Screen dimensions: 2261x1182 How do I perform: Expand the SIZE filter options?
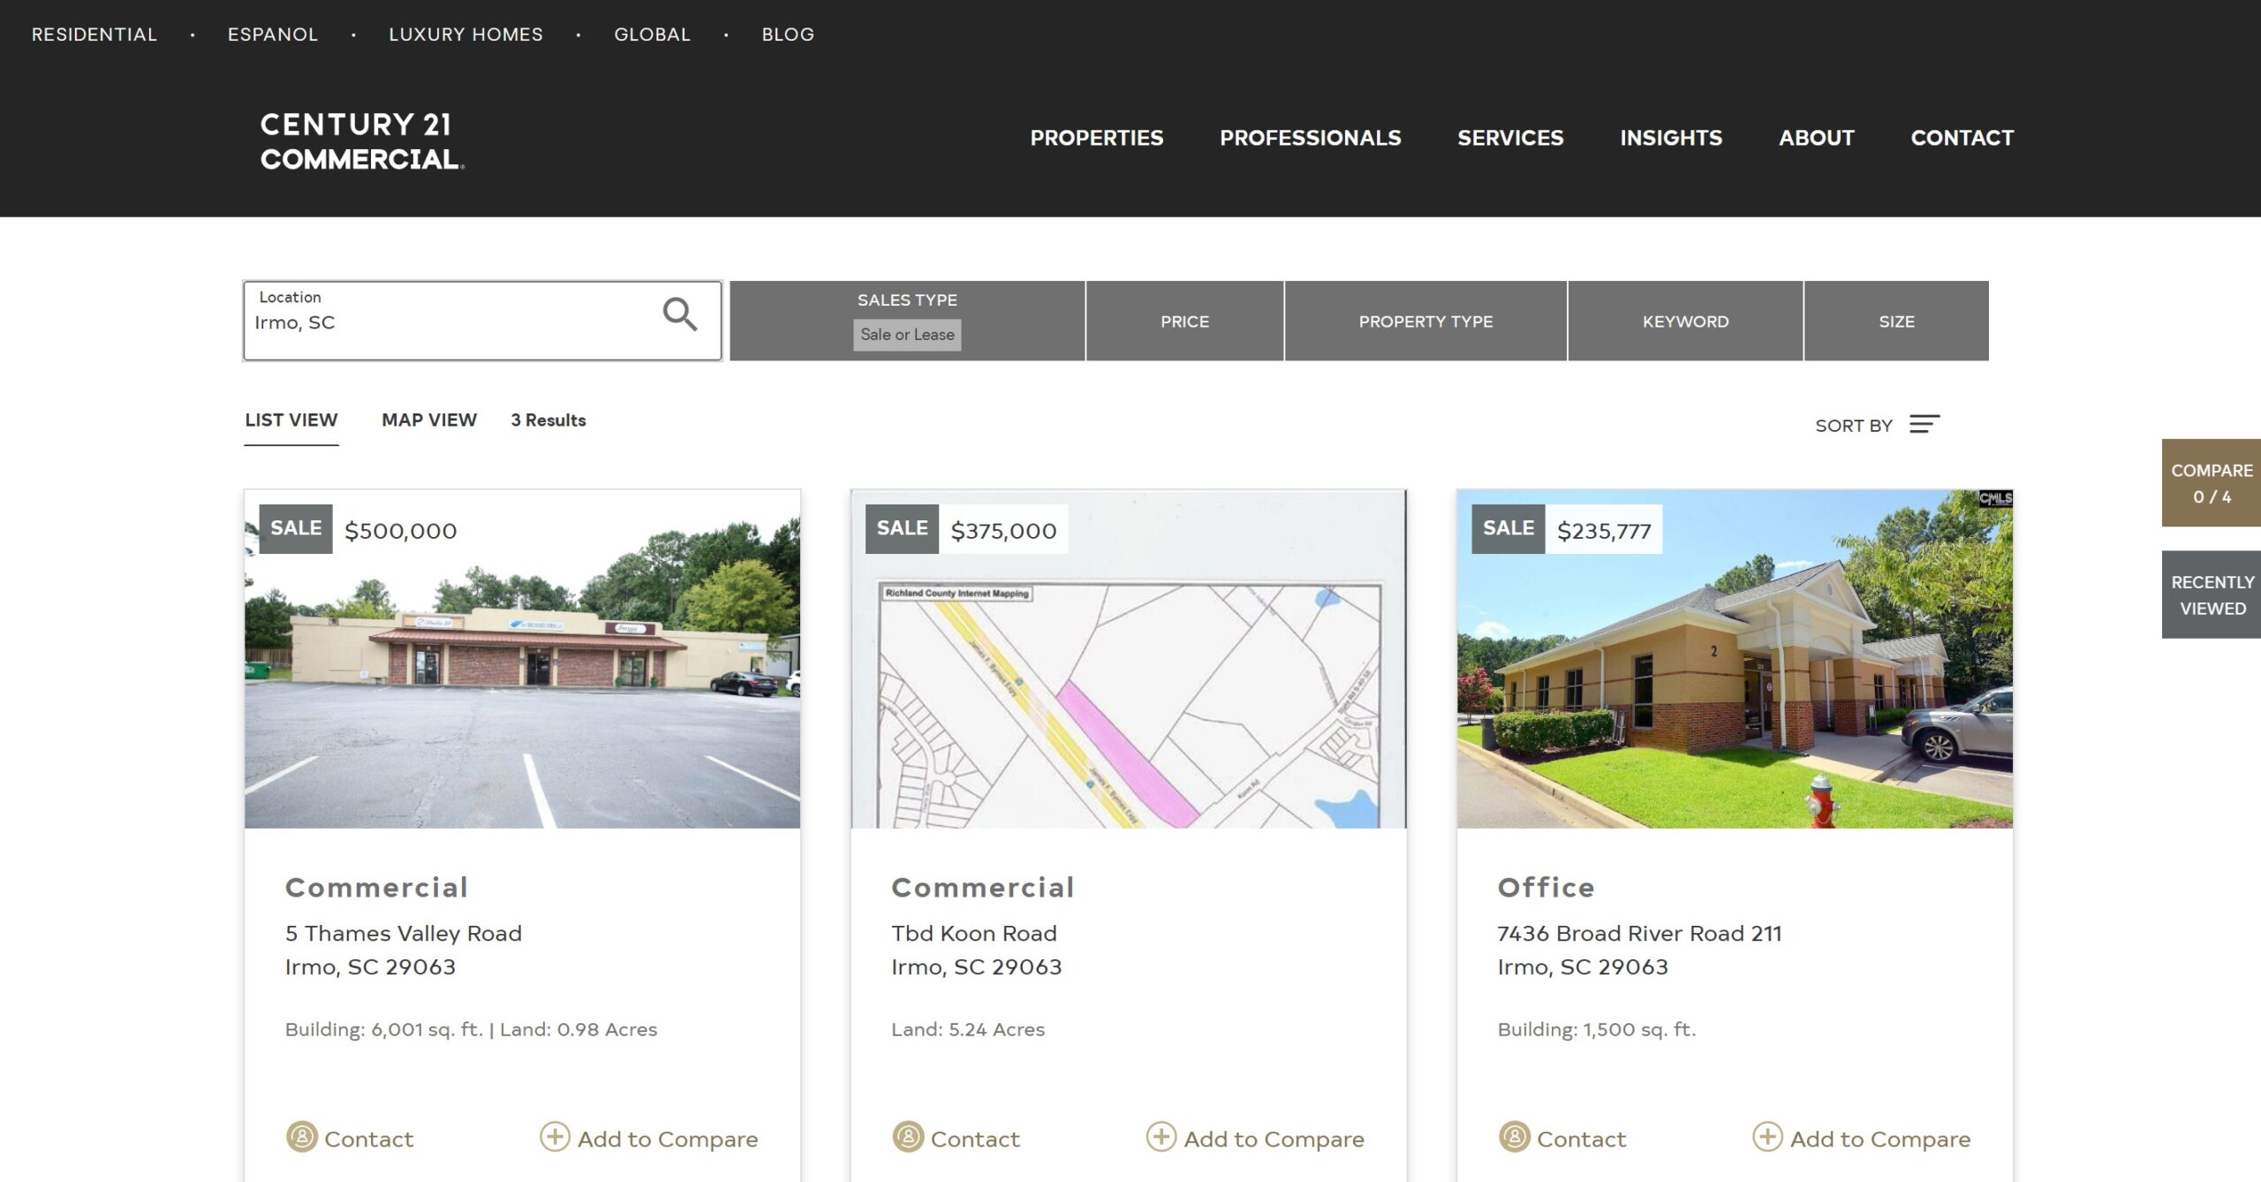(x=1897, y=321)
